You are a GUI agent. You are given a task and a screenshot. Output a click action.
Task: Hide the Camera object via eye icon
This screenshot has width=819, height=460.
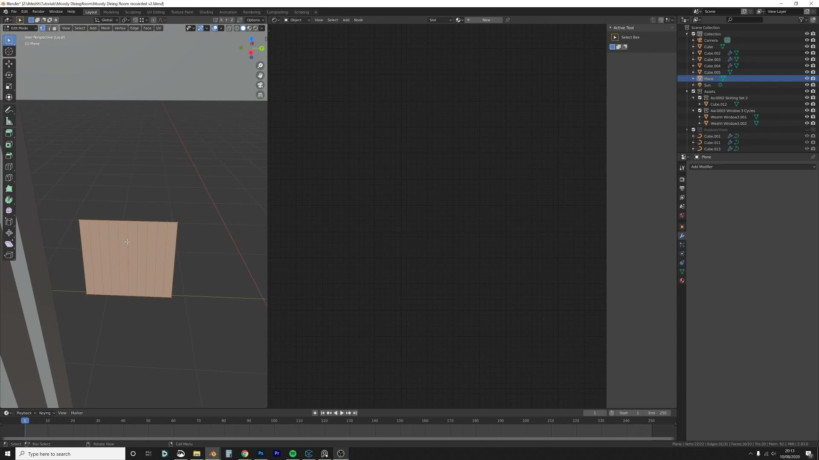pos(807,40)
